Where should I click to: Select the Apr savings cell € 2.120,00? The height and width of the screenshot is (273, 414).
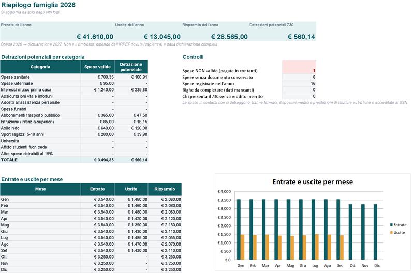(x=165, y=218)
